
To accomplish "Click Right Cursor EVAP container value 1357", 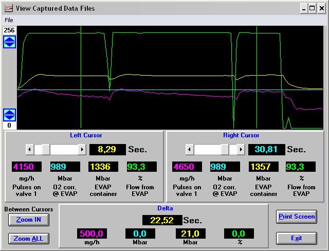I will pos(264,167).
